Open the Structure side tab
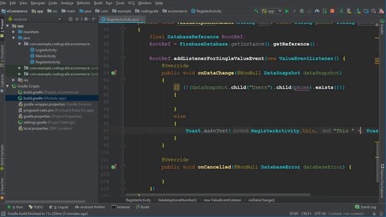This screenshot has width=386, height=217. 2,55
